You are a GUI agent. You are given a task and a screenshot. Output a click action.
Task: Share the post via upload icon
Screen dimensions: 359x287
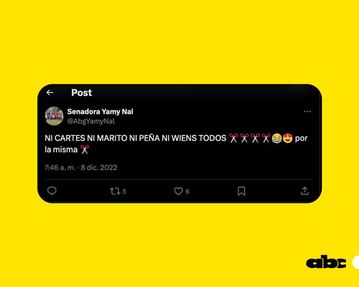coord(305,191)
